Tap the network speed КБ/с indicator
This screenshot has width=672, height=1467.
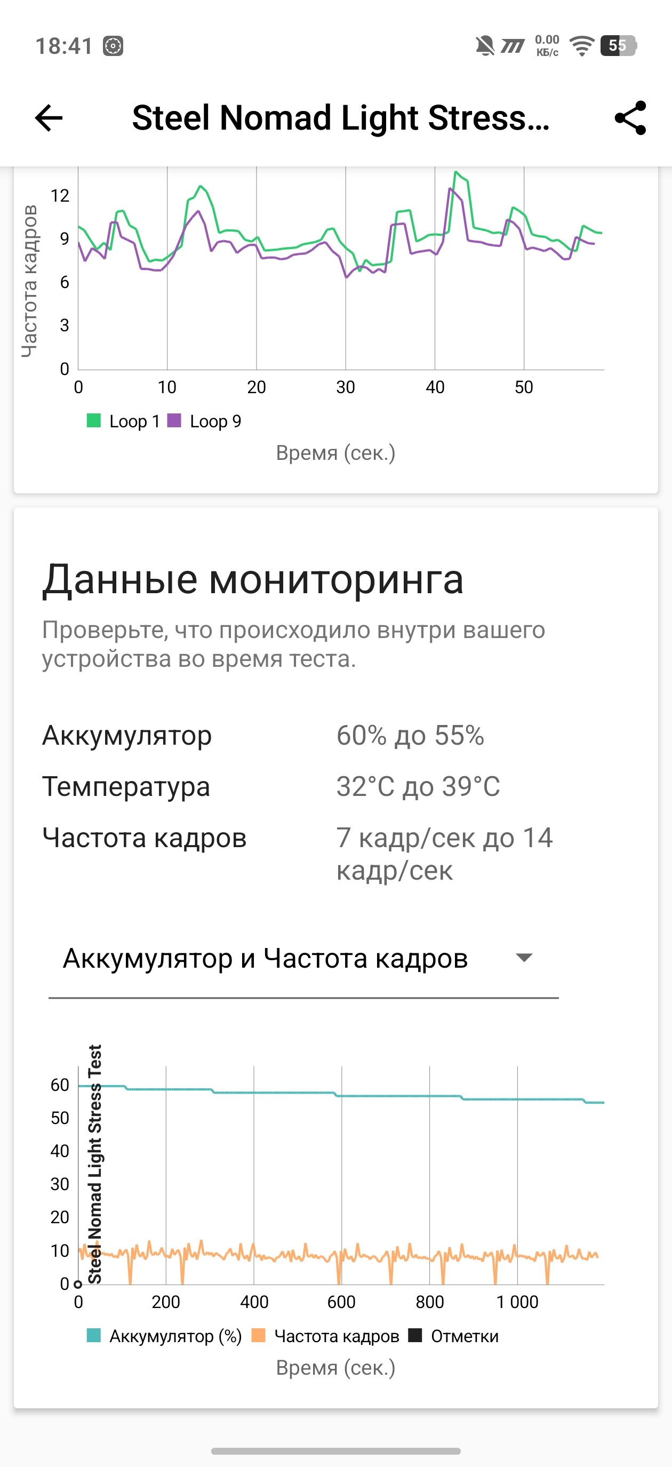(x=547, y=45)
